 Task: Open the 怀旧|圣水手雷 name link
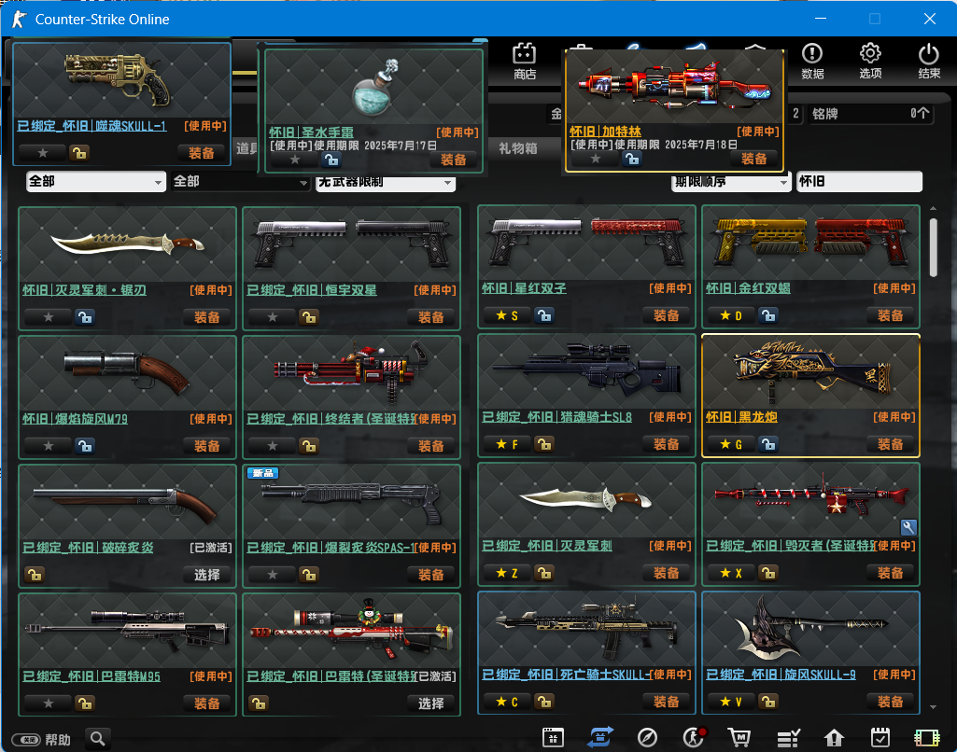point(311,132)
